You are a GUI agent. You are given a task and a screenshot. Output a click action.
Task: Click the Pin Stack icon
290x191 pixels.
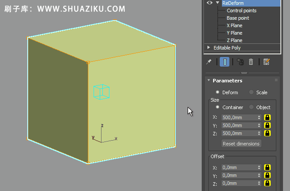[x=209, y=62]
